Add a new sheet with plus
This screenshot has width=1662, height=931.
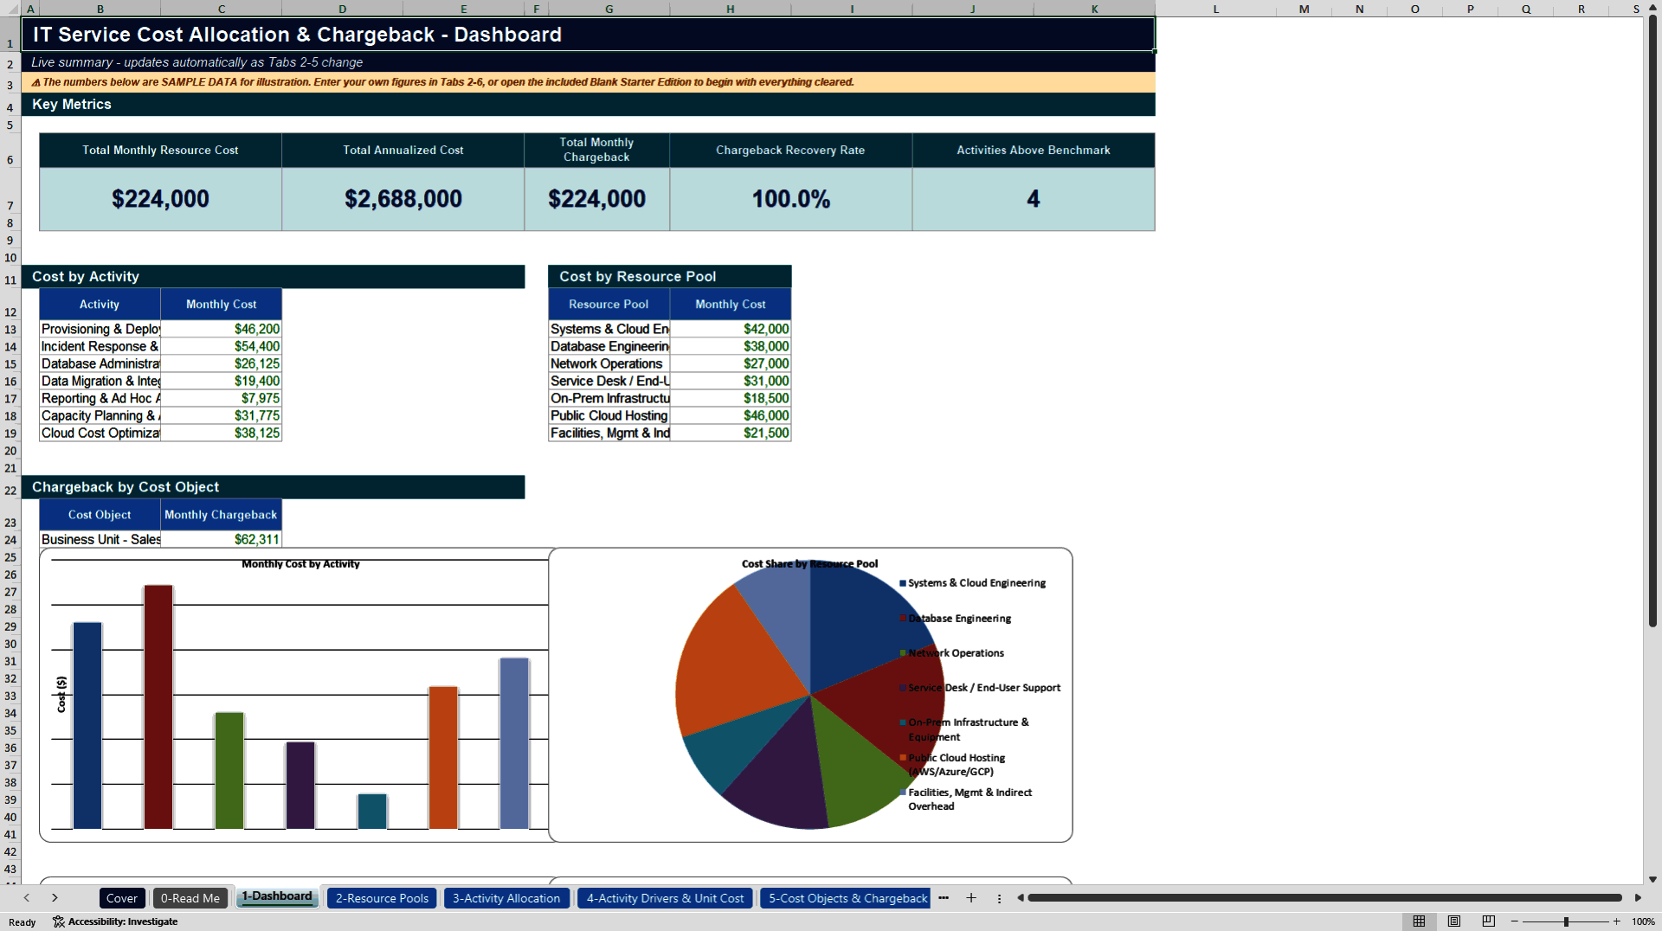point(971,898)
